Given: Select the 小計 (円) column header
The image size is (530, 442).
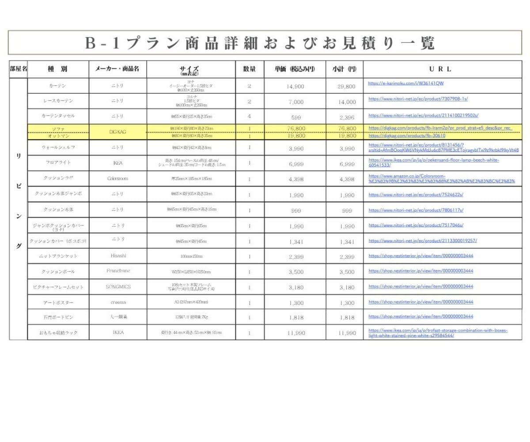Looking at the screenshot, I should [x=345, y=69].
